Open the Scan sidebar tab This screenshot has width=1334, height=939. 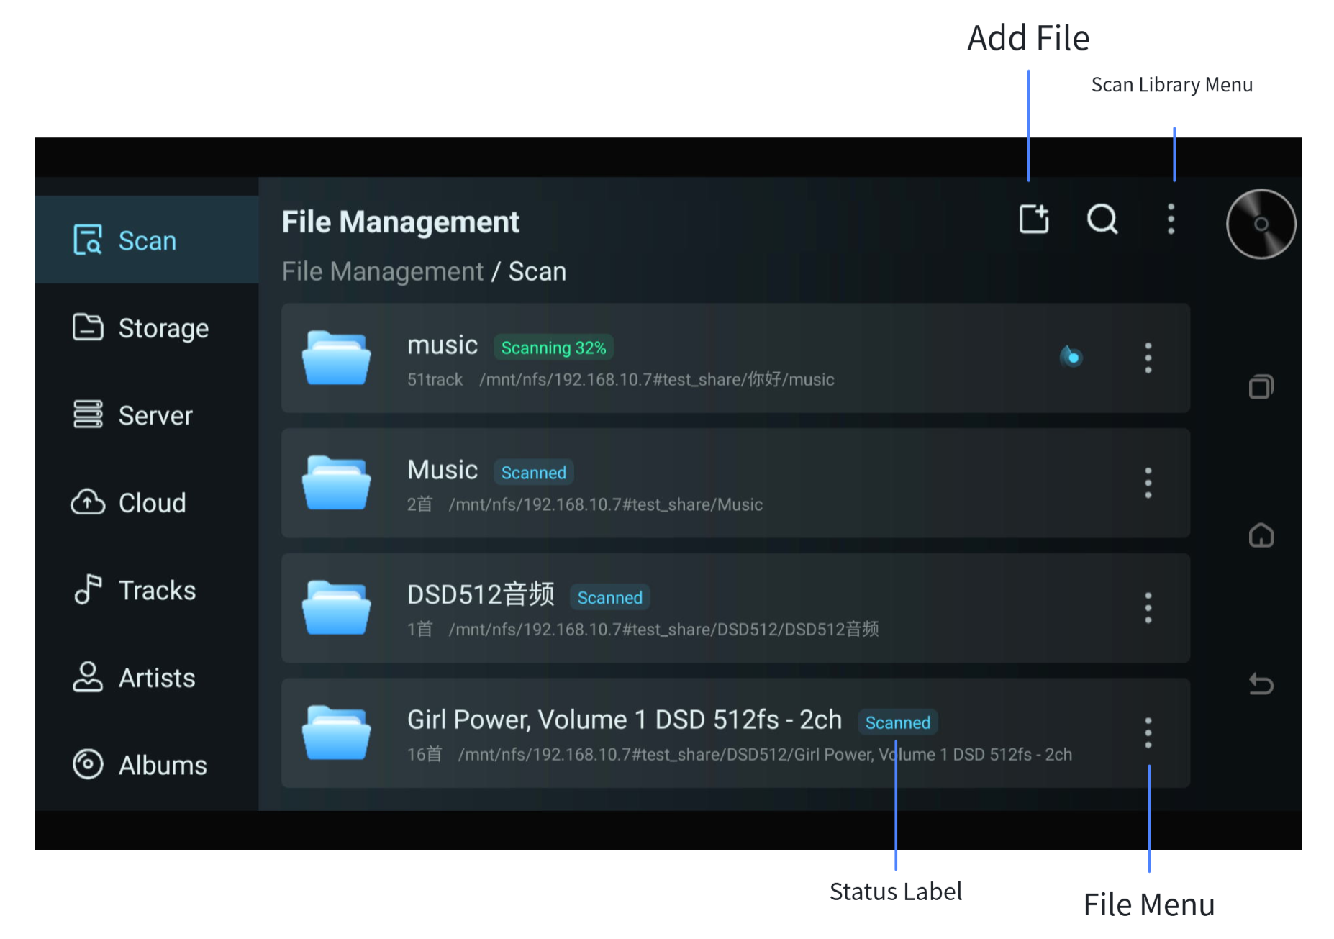coord(147,240)
